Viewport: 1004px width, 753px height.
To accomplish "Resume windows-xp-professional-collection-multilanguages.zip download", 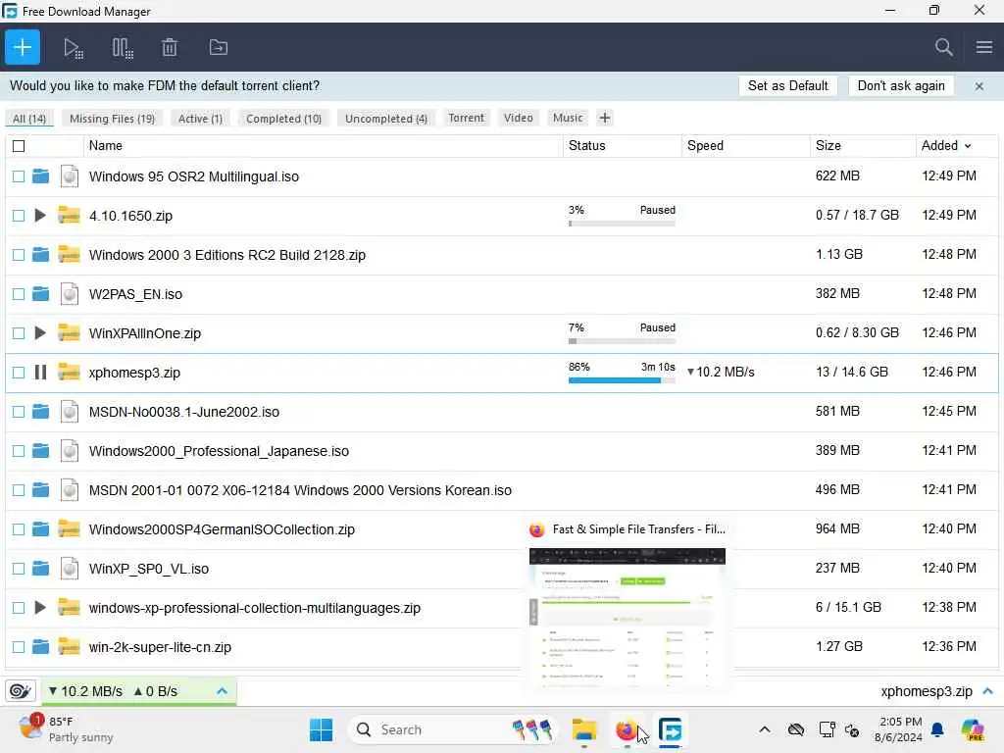I will [x=40, y=607].
